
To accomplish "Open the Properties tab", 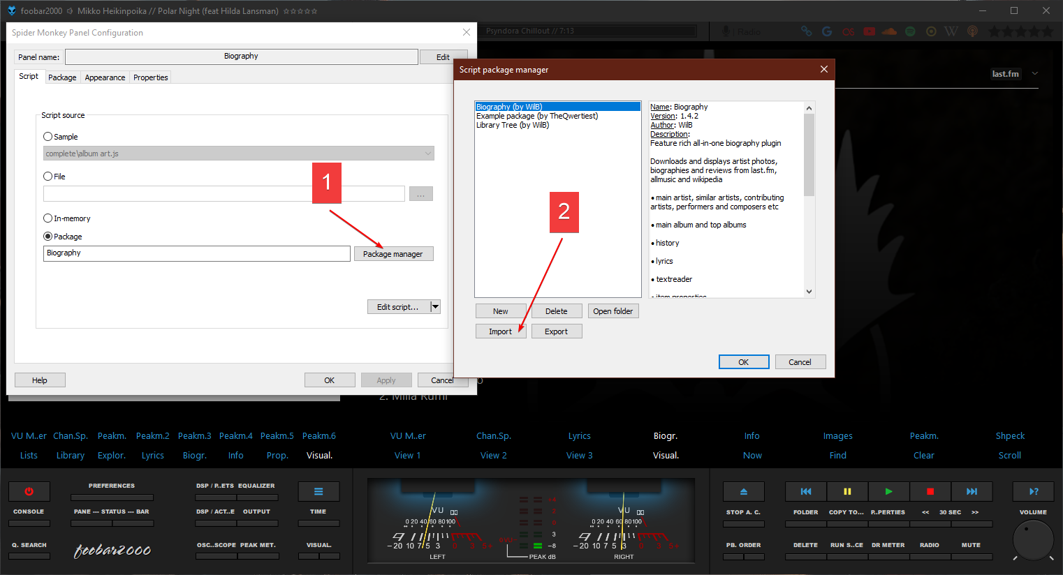I will point(150,77).
